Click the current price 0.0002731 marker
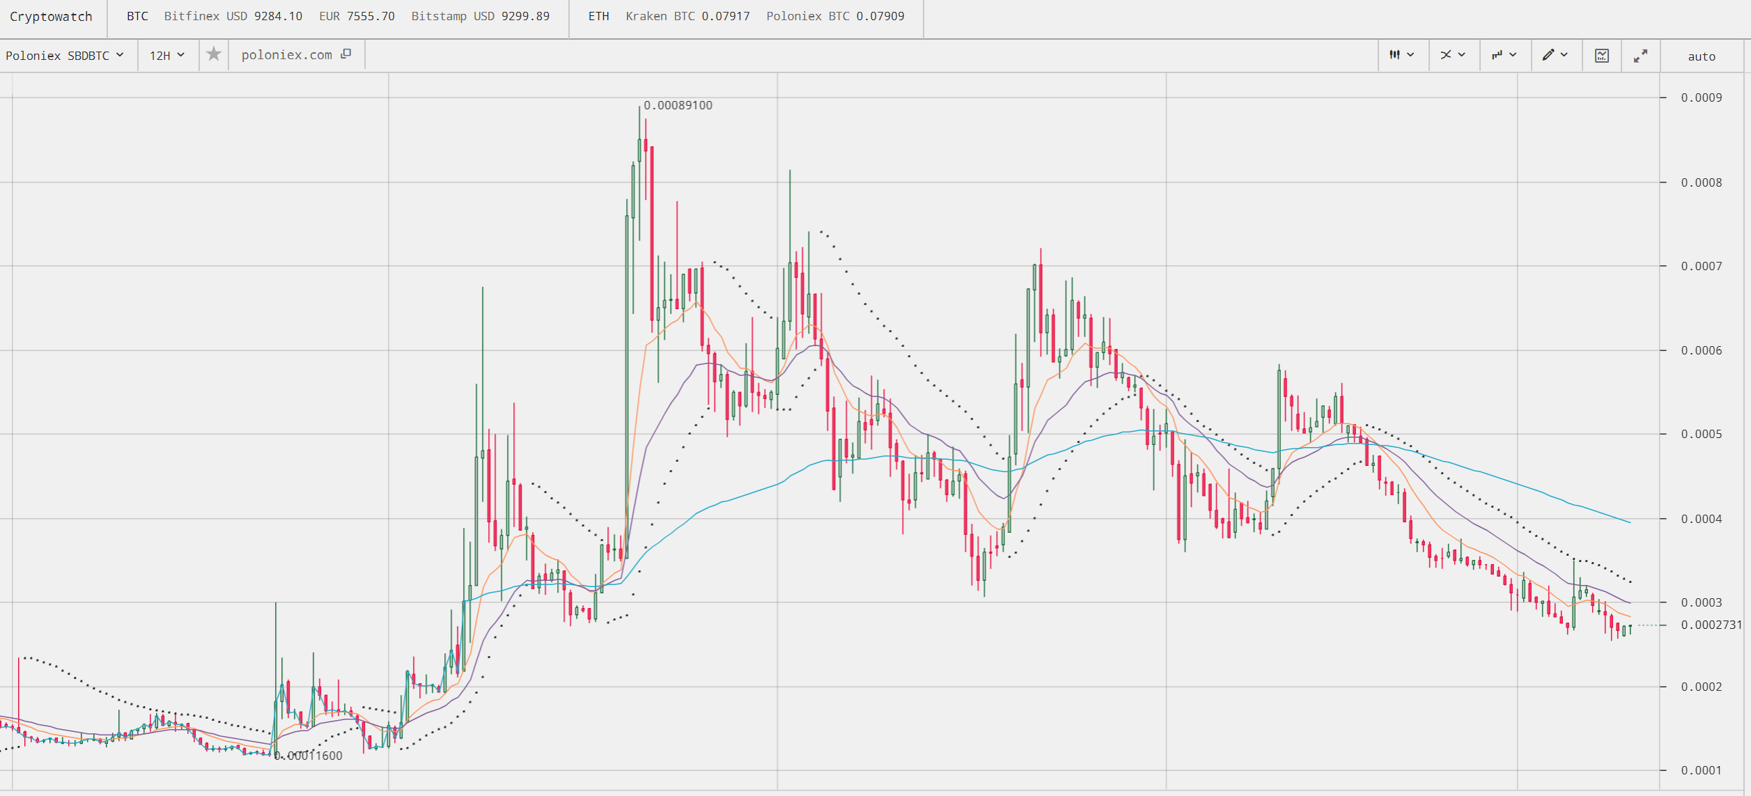 click(1711, 625)
